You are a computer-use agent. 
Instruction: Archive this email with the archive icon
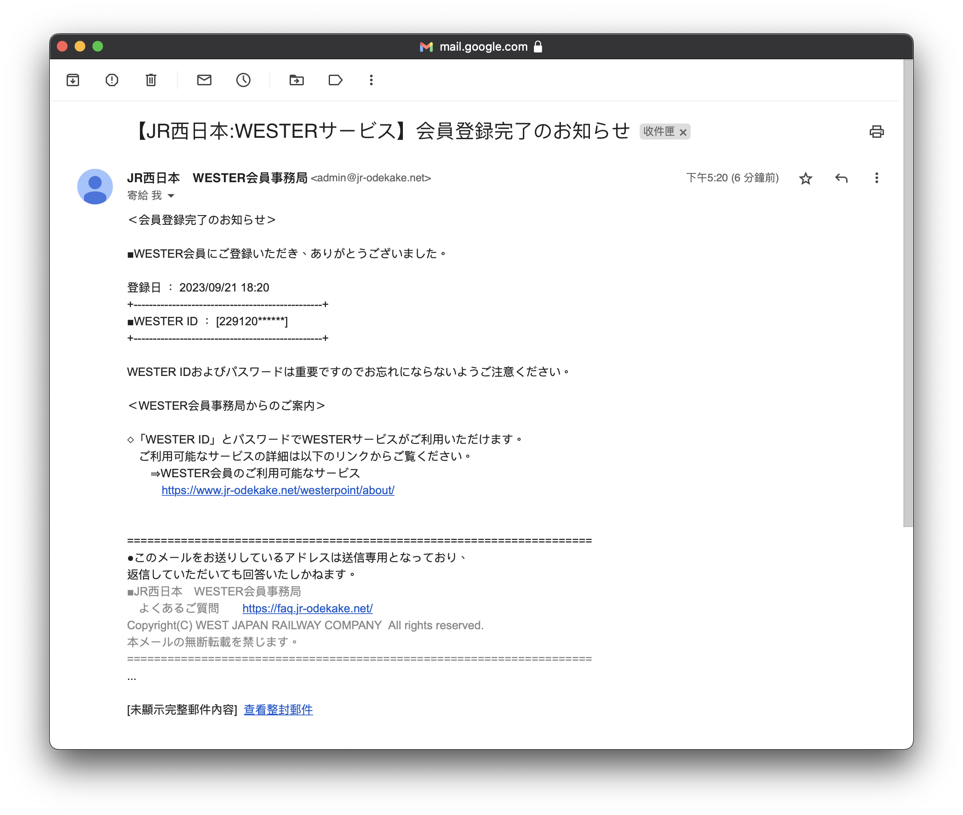[73, 80]
